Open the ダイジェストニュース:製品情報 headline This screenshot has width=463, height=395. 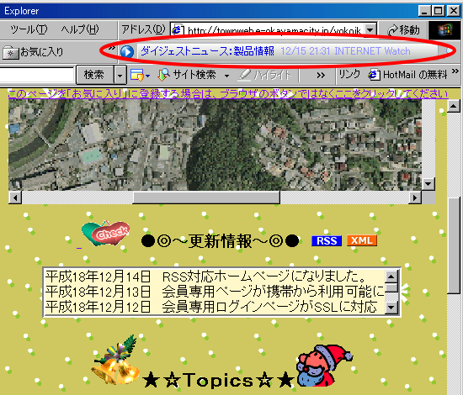[x=207, y=51]
